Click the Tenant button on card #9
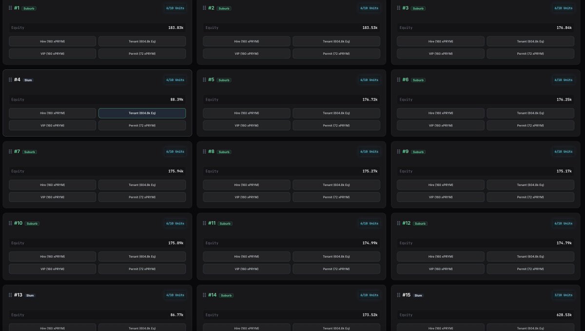Screen dimensions: 585x331 click(530, 185)
